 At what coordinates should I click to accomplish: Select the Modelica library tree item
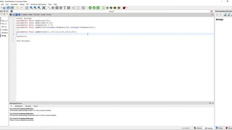5,33
